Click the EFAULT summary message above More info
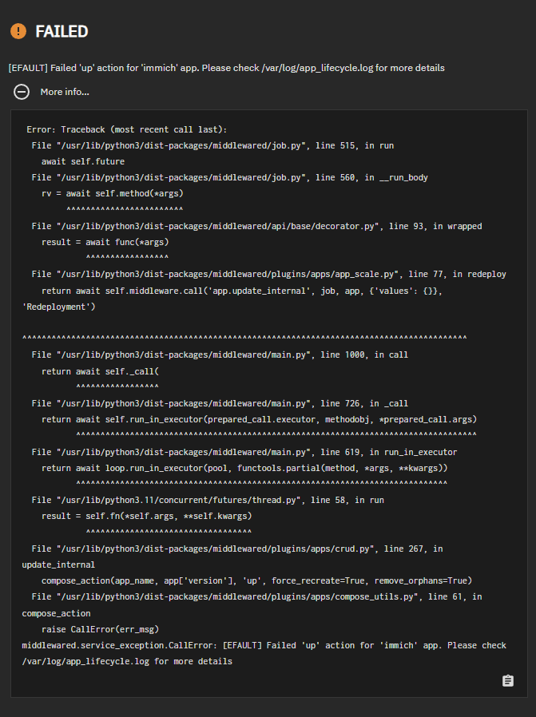Screen dimensions: 536x717 [226, 68]
